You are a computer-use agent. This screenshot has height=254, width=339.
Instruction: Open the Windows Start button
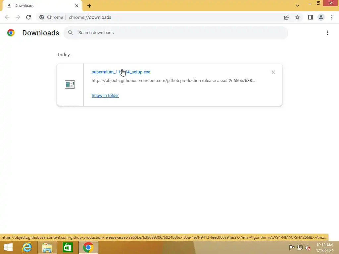point(8,247)
